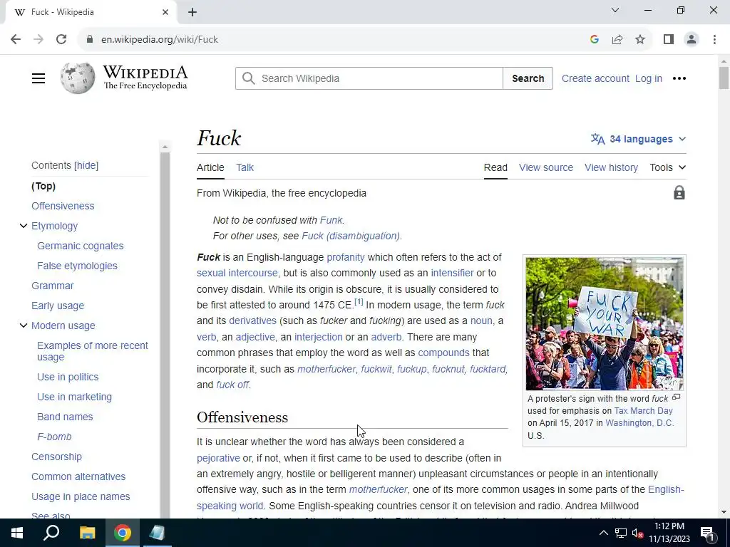
Task: Open the tab search chevron in the title bar
Action: (x=615, y=10)
